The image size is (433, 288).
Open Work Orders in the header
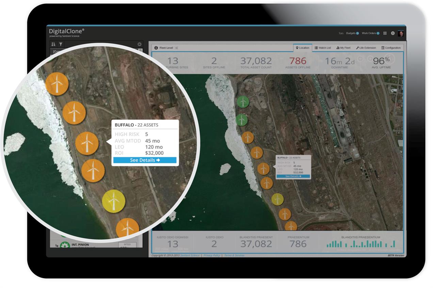[370, 33]
